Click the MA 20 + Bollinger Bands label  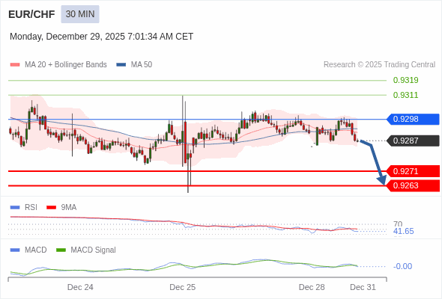pyautogui.click(x=66, y=65)
